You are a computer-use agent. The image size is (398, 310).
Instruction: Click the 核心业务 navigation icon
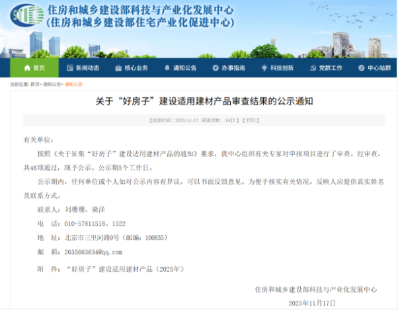(118, 68)
